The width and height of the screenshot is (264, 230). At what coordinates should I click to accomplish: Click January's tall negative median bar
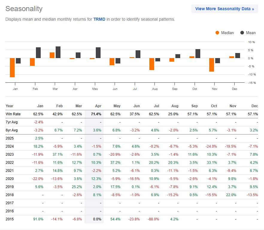[12, 67]
